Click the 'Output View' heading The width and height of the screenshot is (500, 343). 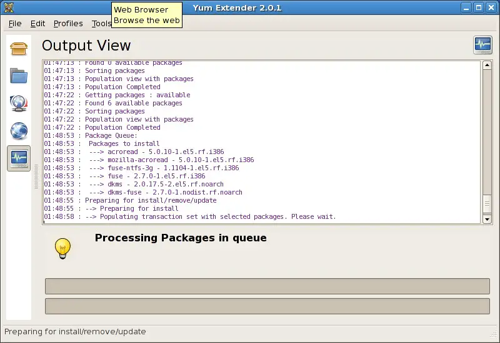86,46
